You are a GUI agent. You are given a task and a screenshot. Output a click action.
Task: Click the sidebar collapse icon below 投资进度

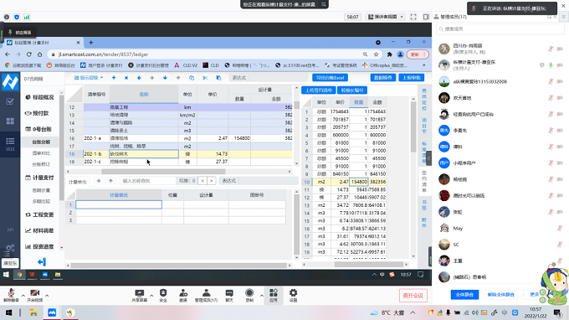tap(42, 262)
